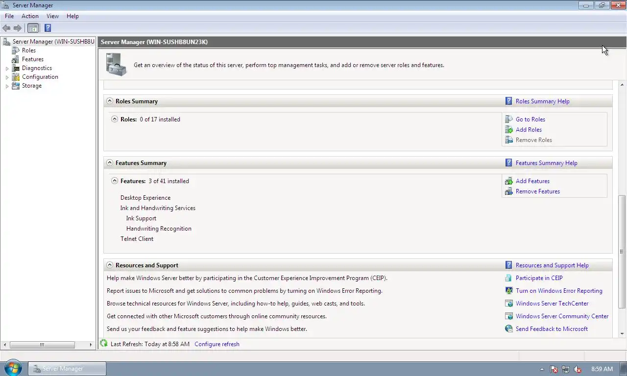Click the main pane vertical scrollbar thumb
Image resolution: width=627 pixels, height=376 pixels.
pyautogui.click(x=622, y=252)
